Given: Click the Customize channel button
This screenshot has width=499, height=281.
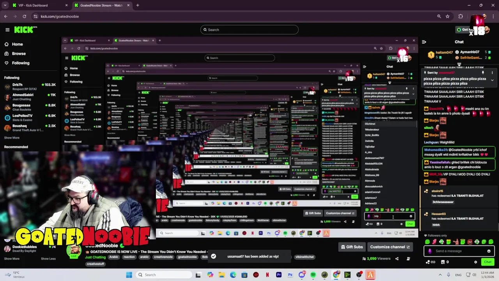Looking at the screenshot, I should pyautogui.click(x=390, y=247).
